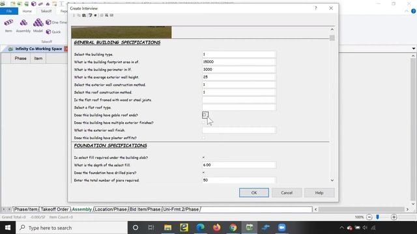Click the Help button in the Create Interview dialog
The image size is (417, 234).
(x=319, y=192)
